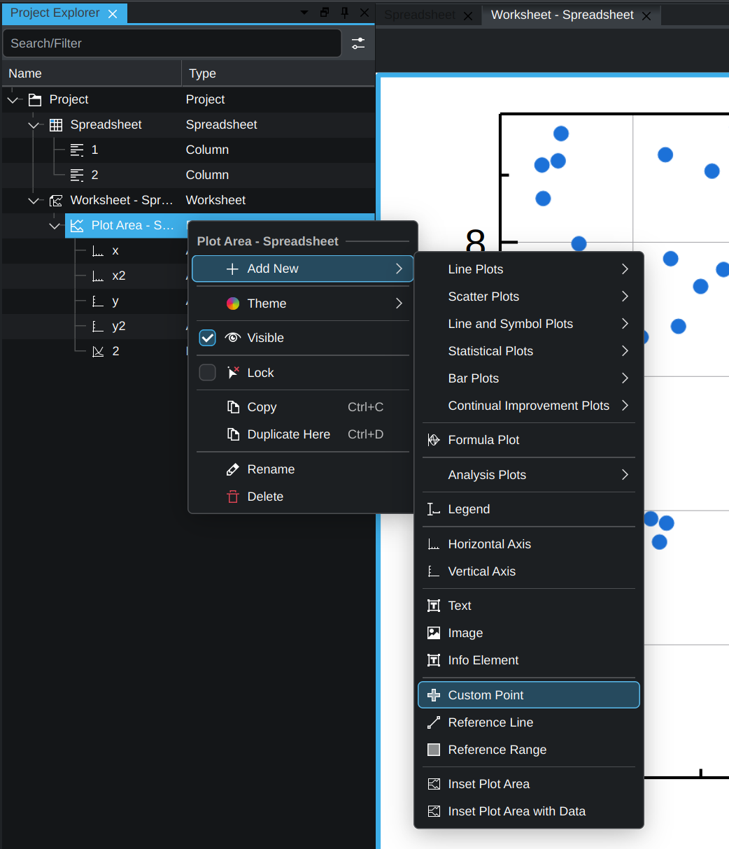Viewport: 729px width, 849px height.
Task: Click Rename in the context menu
Action: click(x=271, y=469)
